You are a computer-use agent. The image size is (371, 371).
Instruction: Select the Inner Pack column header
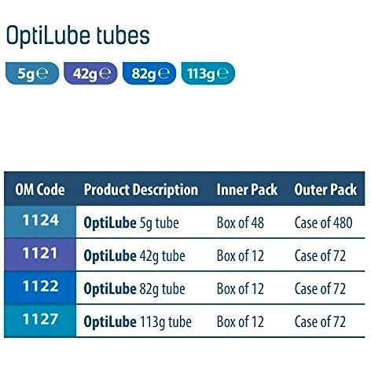click(x=247, y=189)
